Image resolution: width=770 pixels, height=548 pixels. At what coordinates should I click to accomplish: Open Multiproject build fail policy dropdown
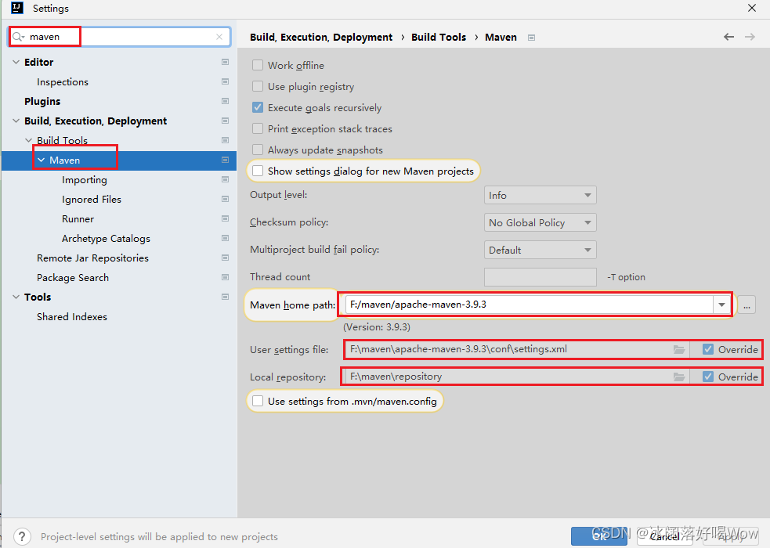540,251
